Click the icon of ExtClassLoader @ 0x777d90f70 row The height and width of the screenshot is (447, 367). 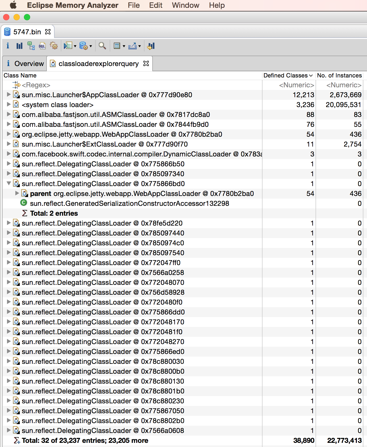click(x=16, y=144)
